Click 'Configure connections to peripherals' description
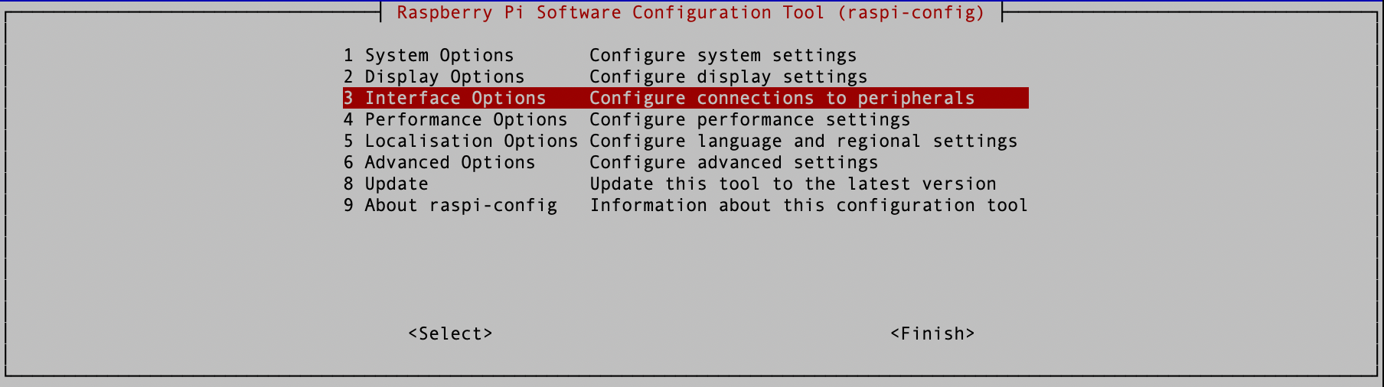 [782, 99]
